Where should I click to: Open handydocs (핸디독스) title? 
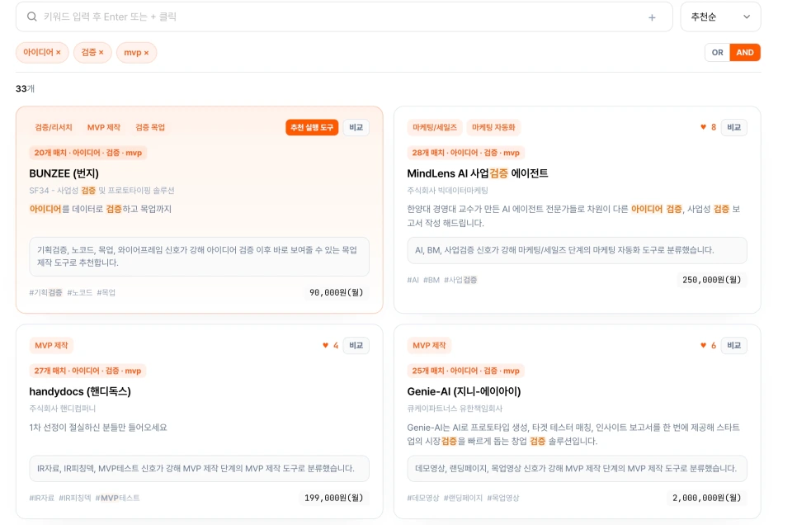pos(80,392)
